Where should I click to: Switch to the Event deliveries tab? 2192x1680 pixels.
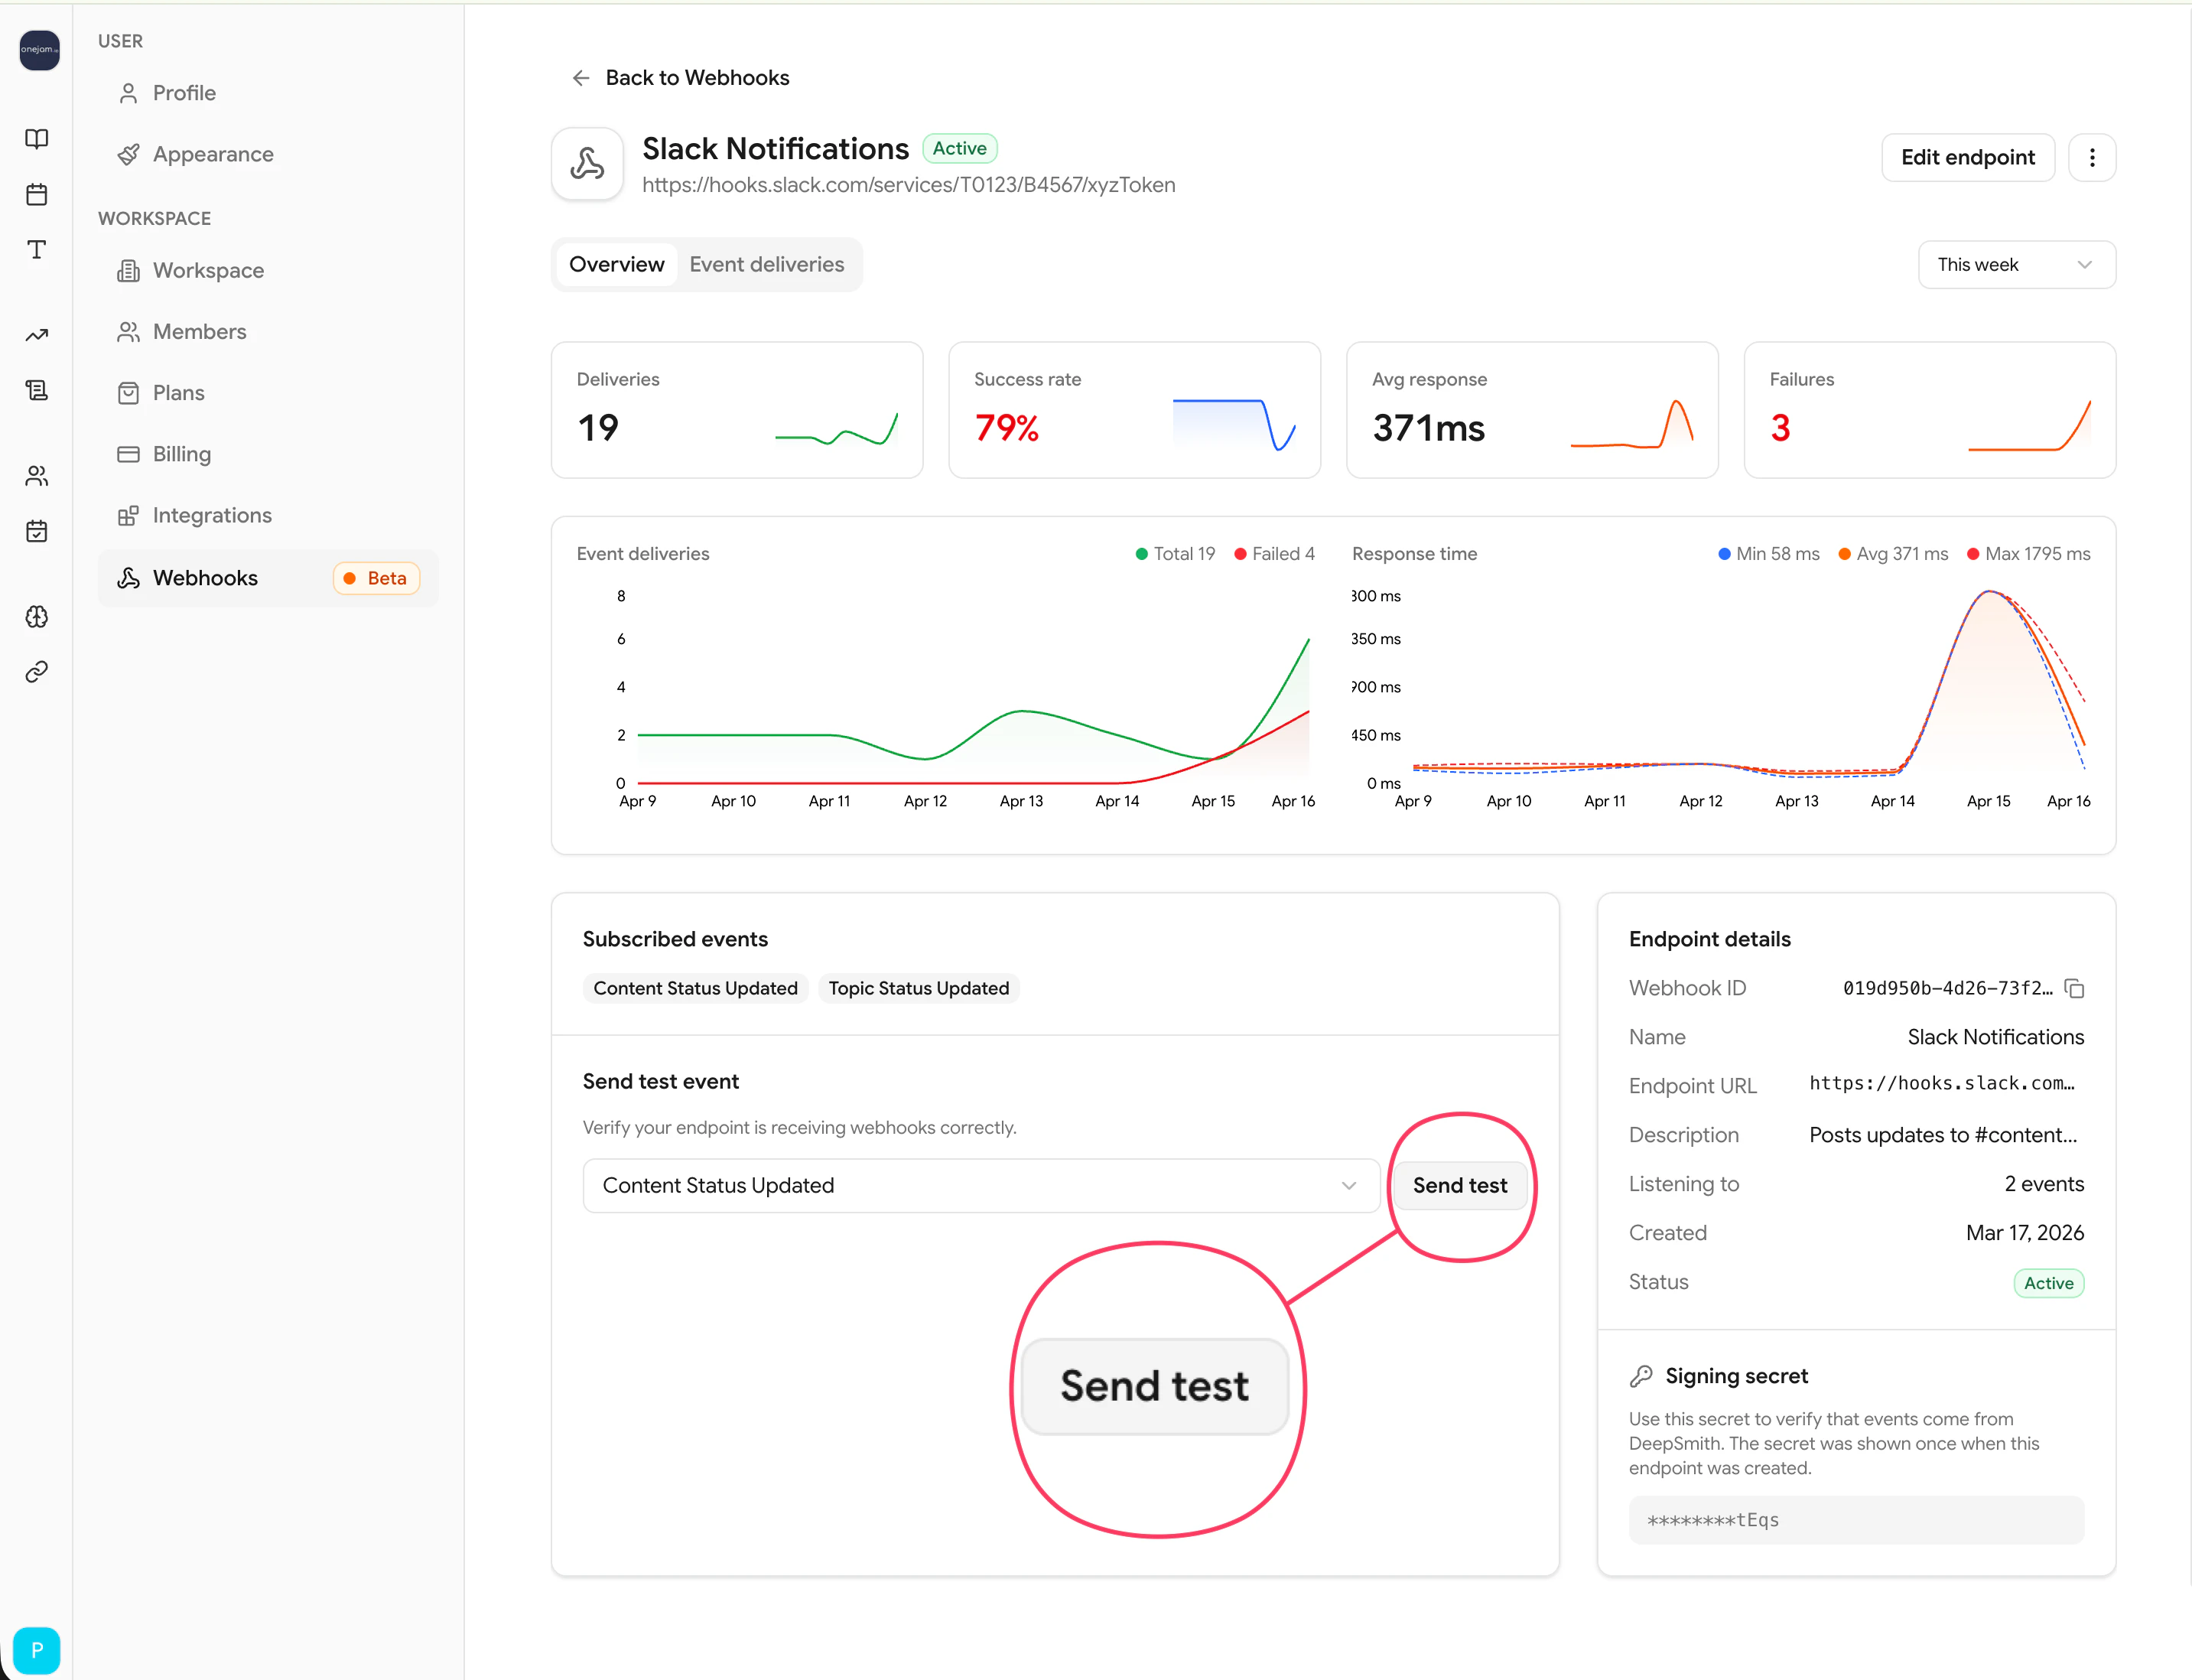(x=766, y=265)
